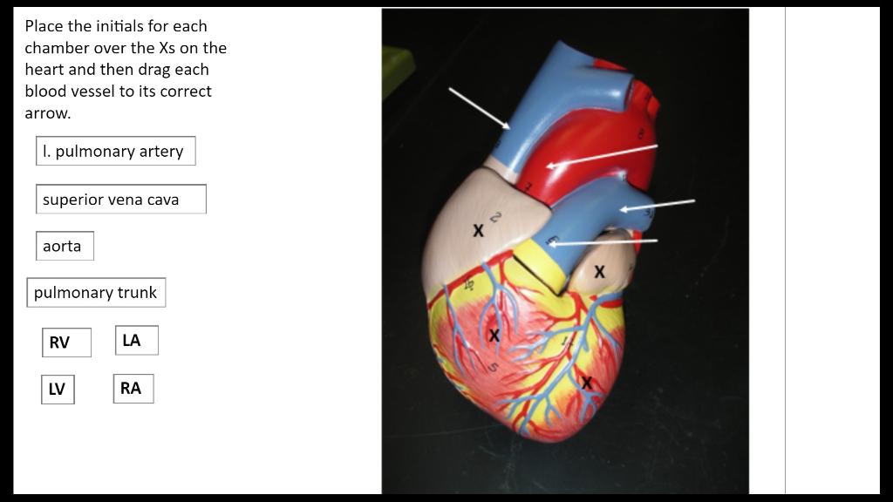Click the lowest X near the heart's right edge

(587, 383)
